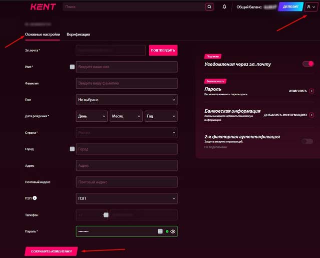Click the search magnifier icon
The width and height of the screenshot is (320, 258).
[209, 7]
